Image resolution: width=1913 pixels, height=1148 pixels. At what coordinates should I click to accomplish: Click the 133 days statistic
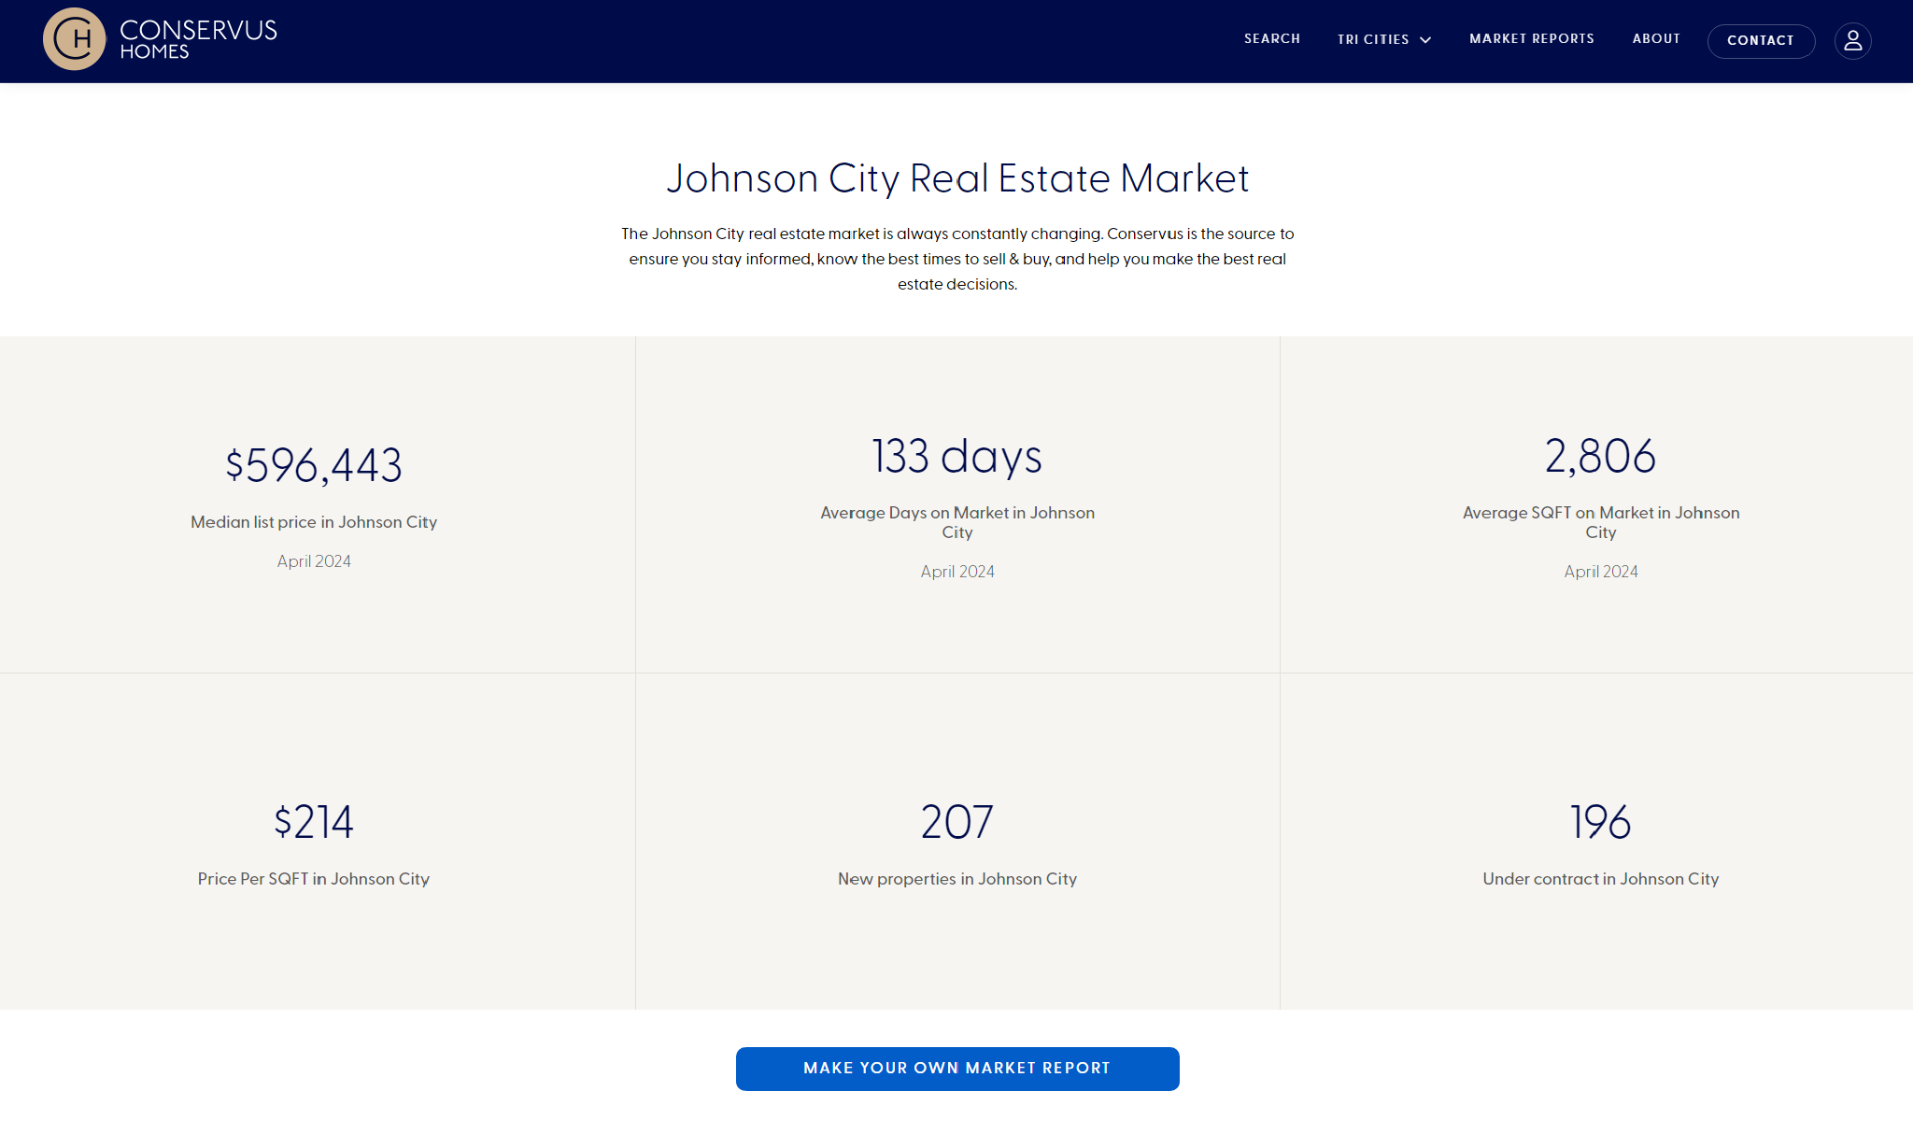(x=956, y=456)
